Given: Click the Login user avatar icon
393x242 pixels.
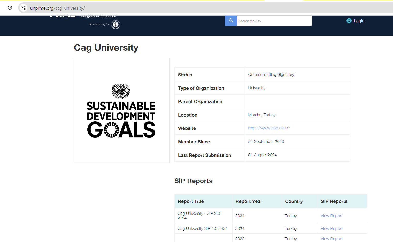Looking at the screenshot, I should (x=349, y=21).
